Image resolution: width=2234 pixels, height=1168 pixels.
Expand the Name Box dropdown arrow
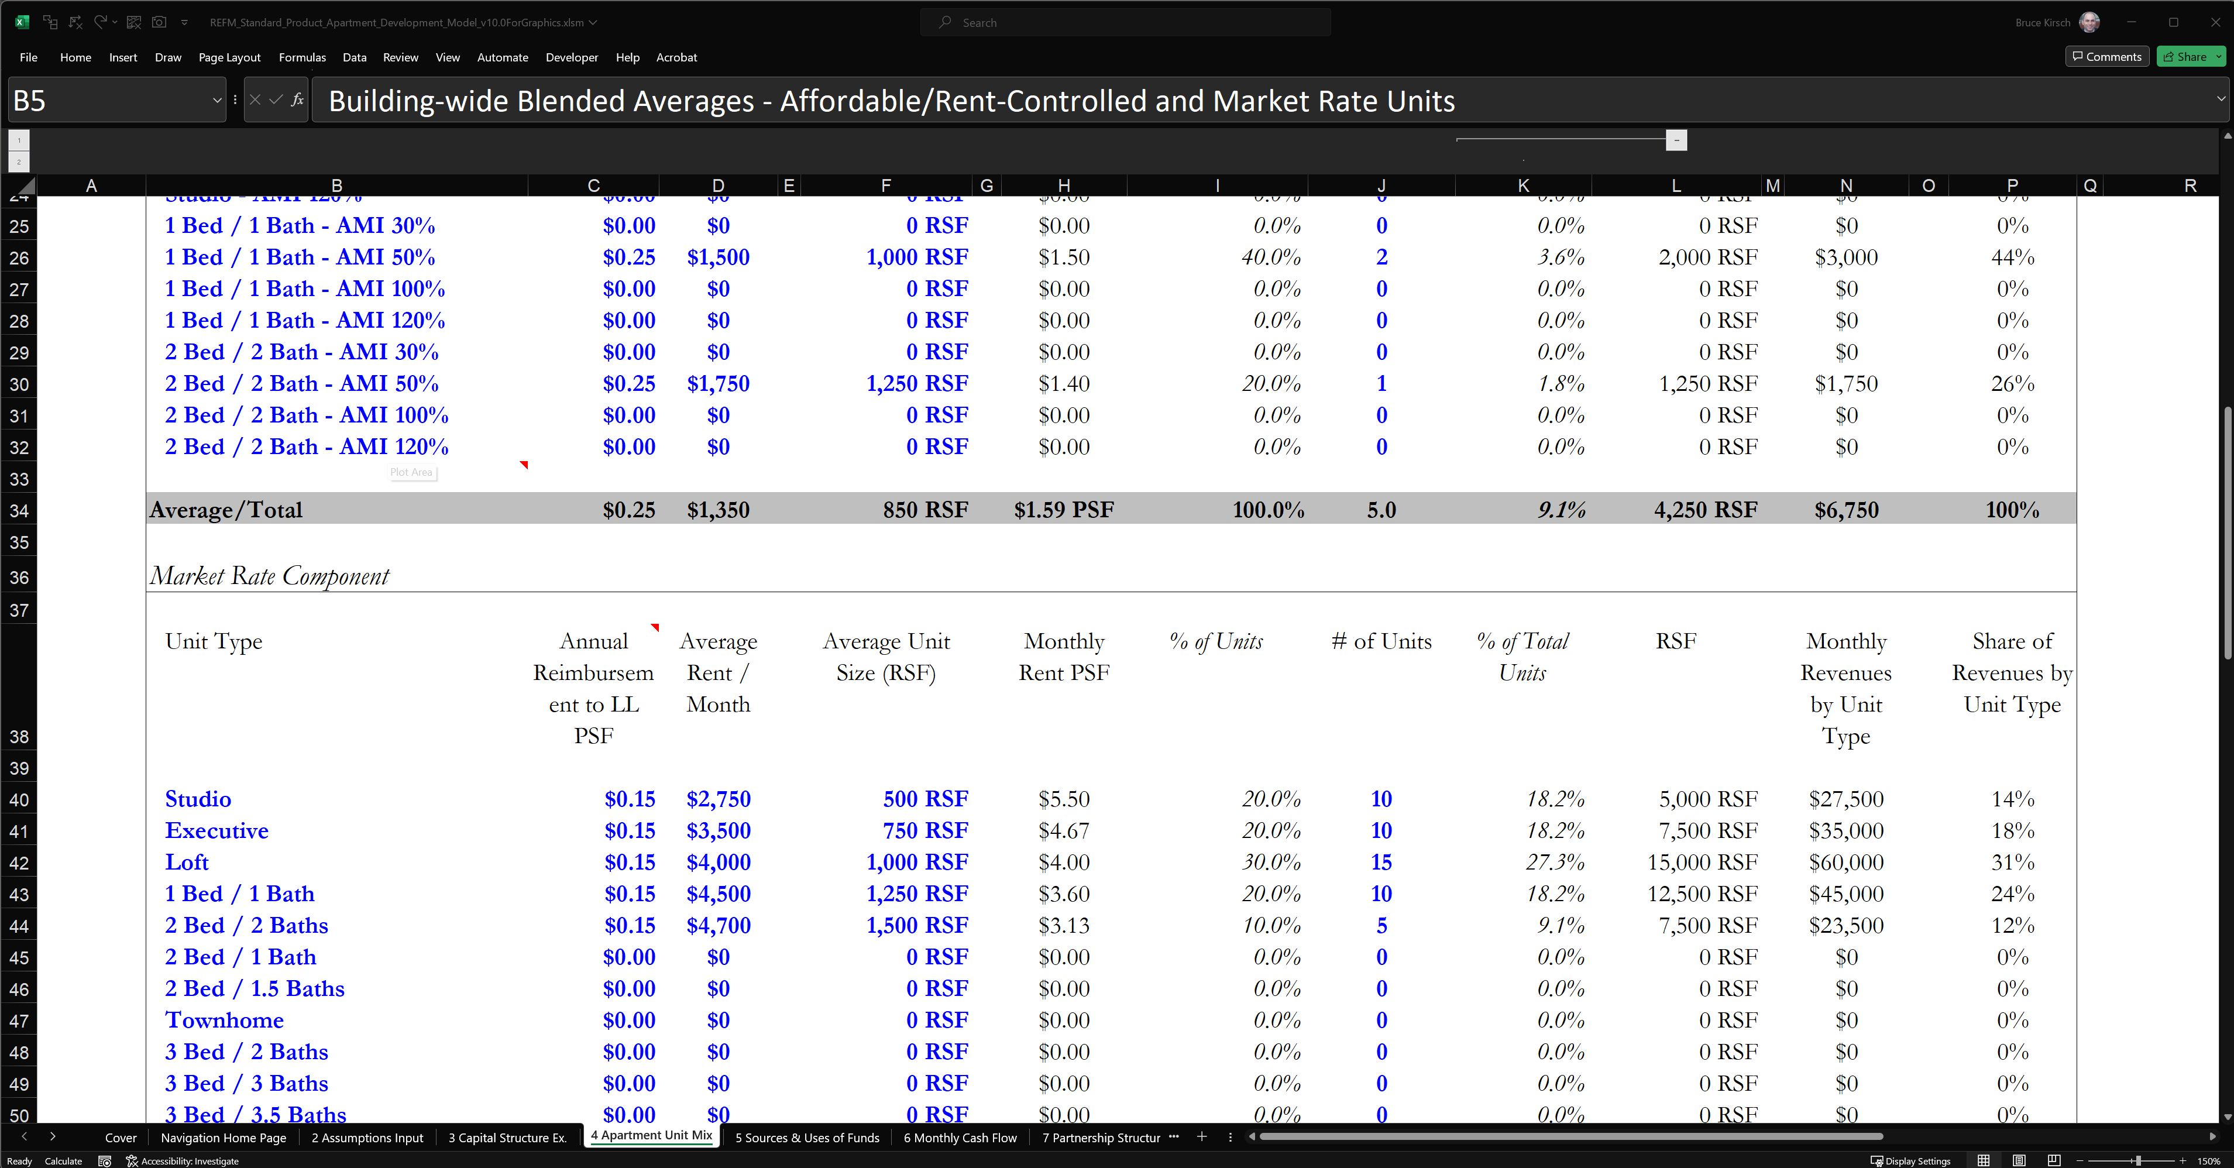[217, 101]
